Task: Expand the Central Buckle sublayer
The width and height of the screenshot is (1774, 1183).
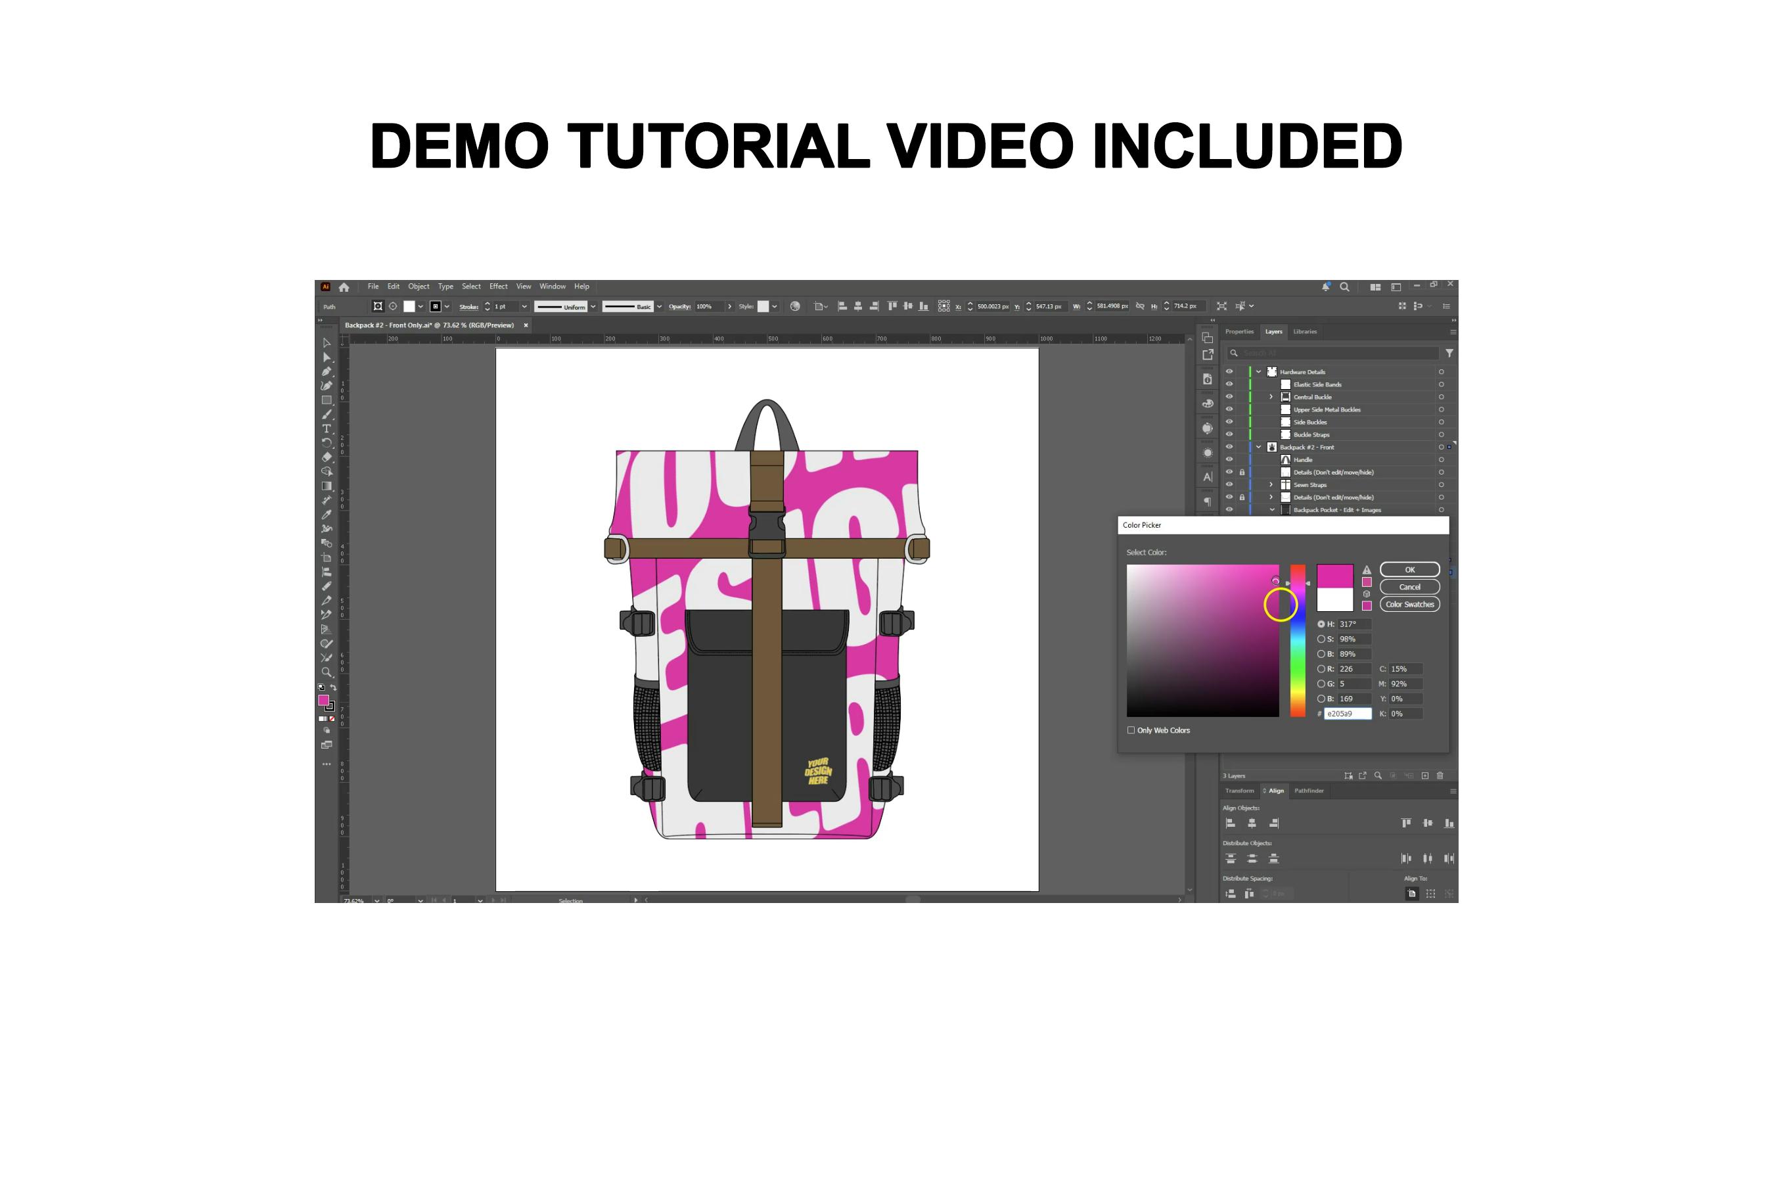Action: point(1271,397)
